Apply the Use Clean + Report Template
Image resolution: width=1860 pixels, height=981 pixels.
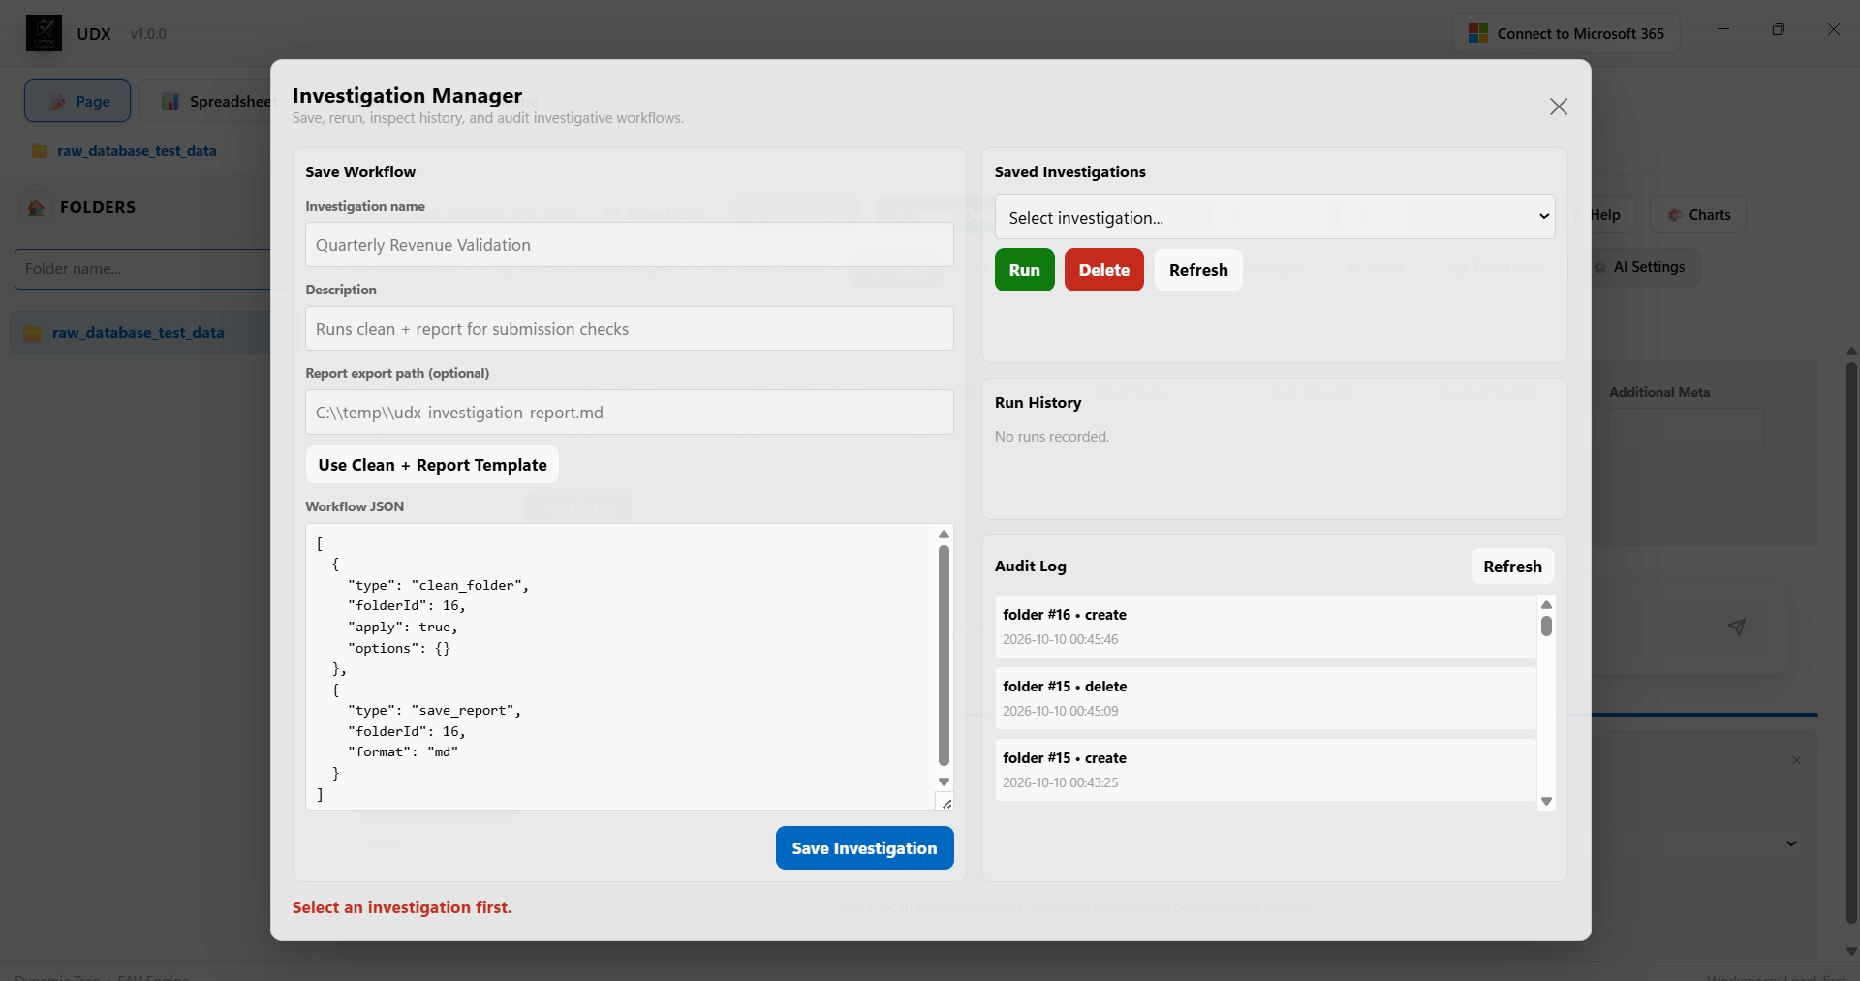point(432,465)
